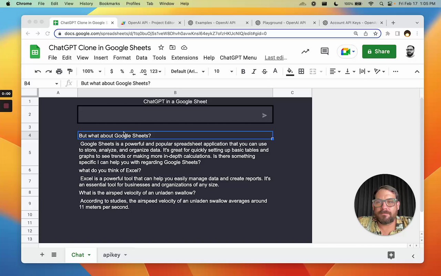This screenshot has height=276, width=441.
Task: Decrease decimal places button
Action: [132, 71]
